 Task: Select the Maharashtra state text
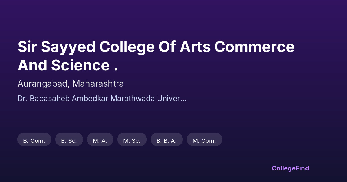pyautogui.click(x=98, y=84)
